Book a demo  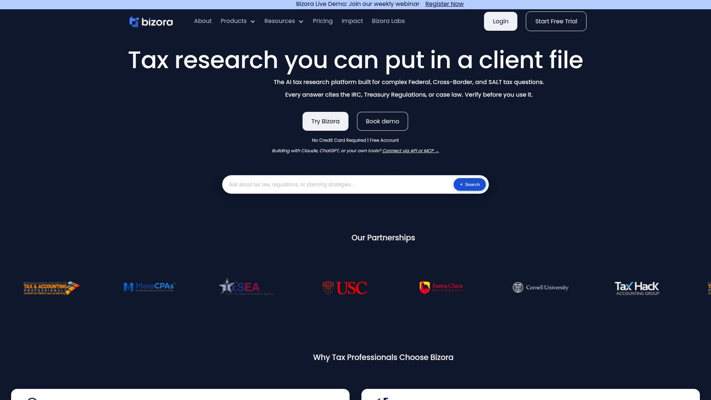tap(382, 121)
